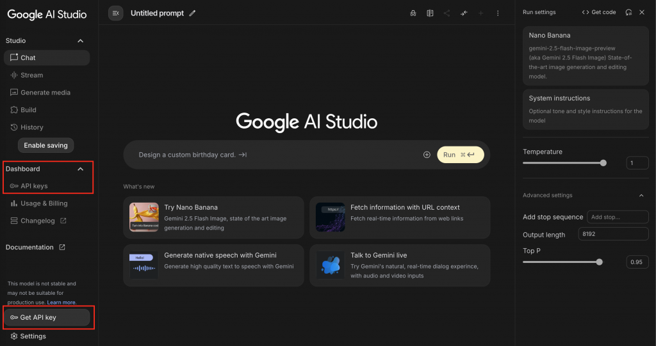Screen dimensions: 656x346
Task: Click the reset settings icon next to Get code
Action: pyautogui.click(x=628, y=12)
